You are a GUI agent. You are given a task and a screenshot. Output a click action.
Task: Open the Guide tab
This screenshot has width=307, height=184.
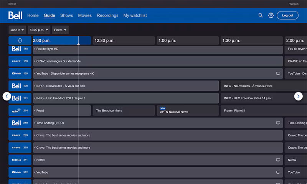(x=50, y=15)
